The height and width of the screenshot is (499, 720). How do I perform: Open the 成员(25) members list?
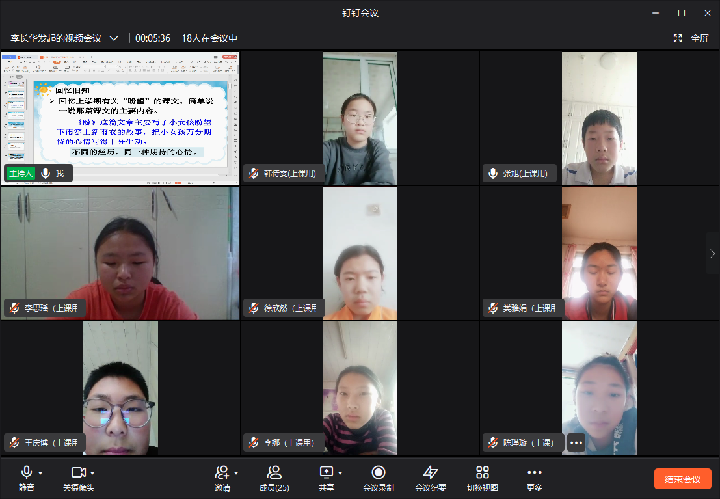(274, 478)
